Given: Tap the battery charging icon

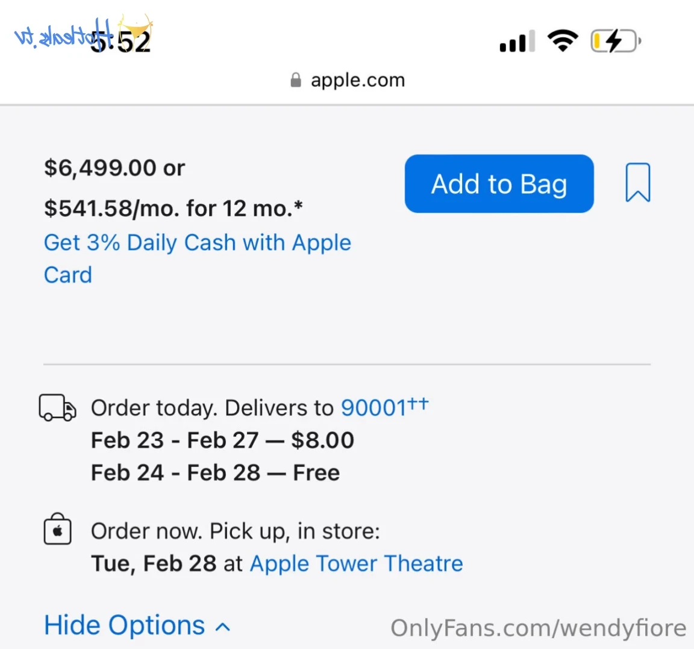Looking at the screenshot, I should (616, 41).
